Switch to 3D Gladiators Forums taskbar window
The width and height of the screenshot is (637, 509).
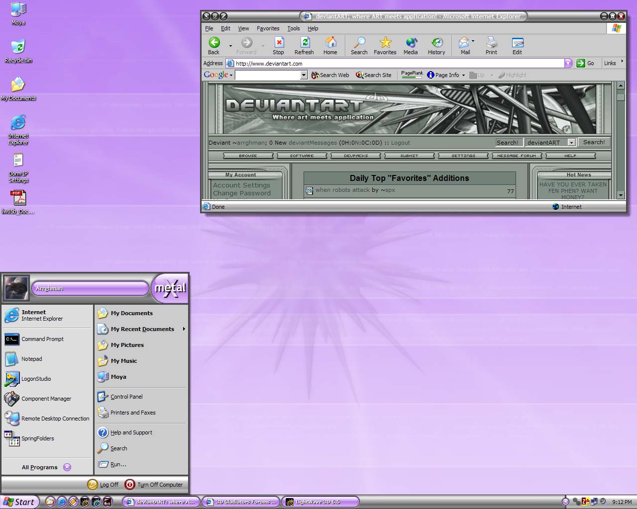click(241, 502)
